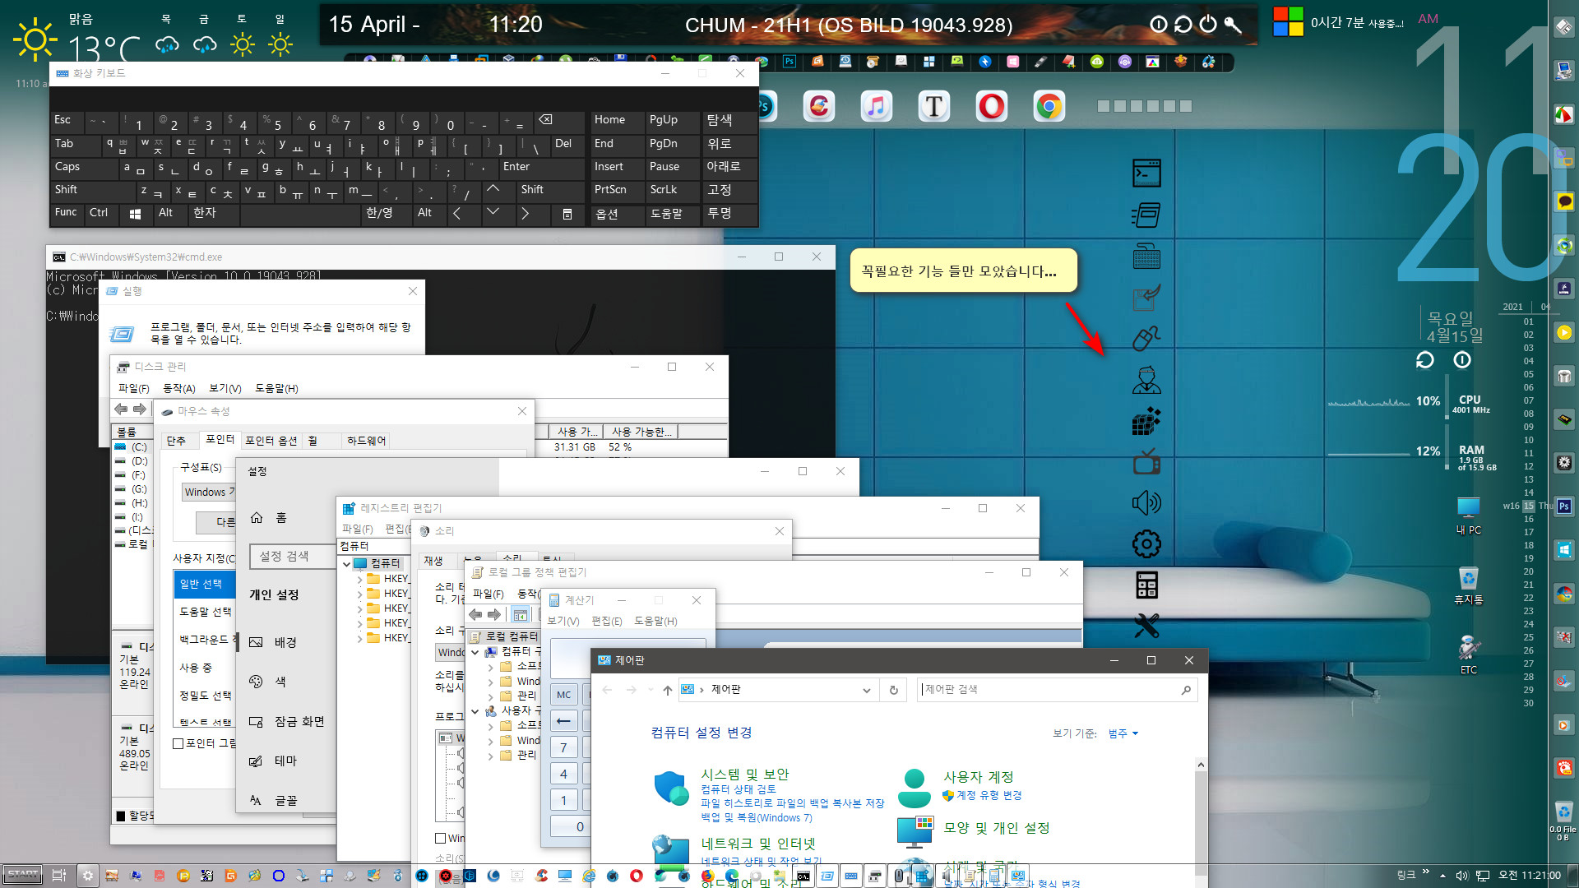Switch to the 하드웨어 tab in mouse properties
The width and height of the screenshot is (1579, 888).
tap(366, 441)
